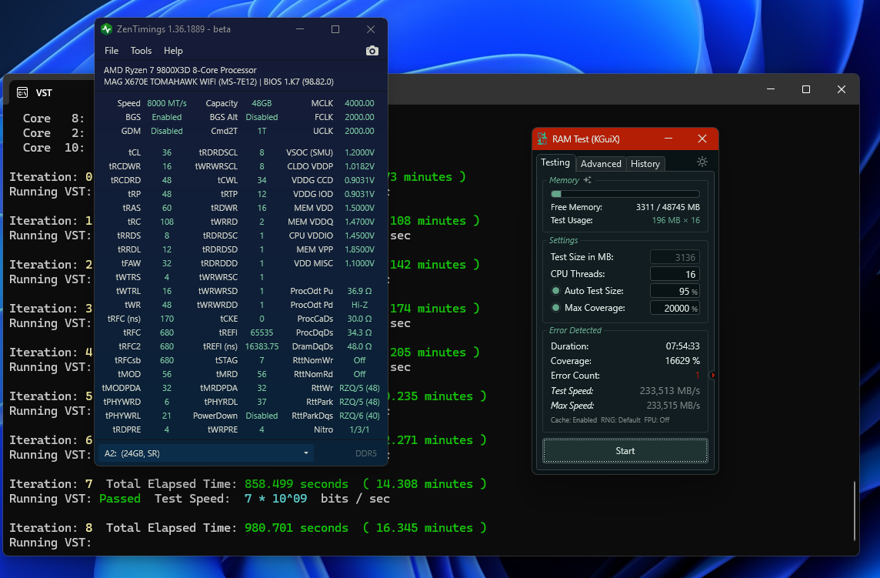Click the 48GB capacity value
880x578 pixels.
[x=262, y=103]
